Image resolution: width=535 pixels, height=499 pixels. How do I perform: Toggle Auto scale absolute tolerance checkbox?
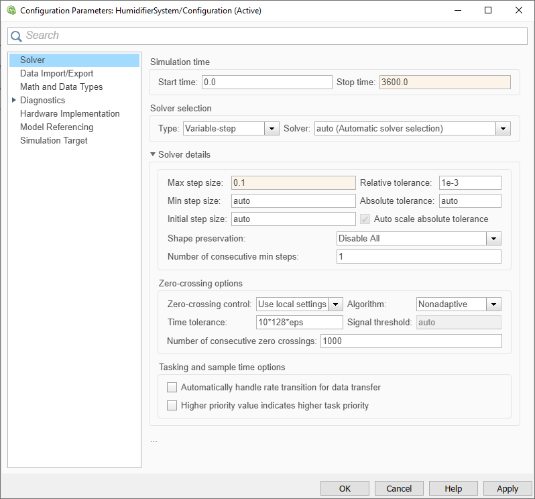365,219
